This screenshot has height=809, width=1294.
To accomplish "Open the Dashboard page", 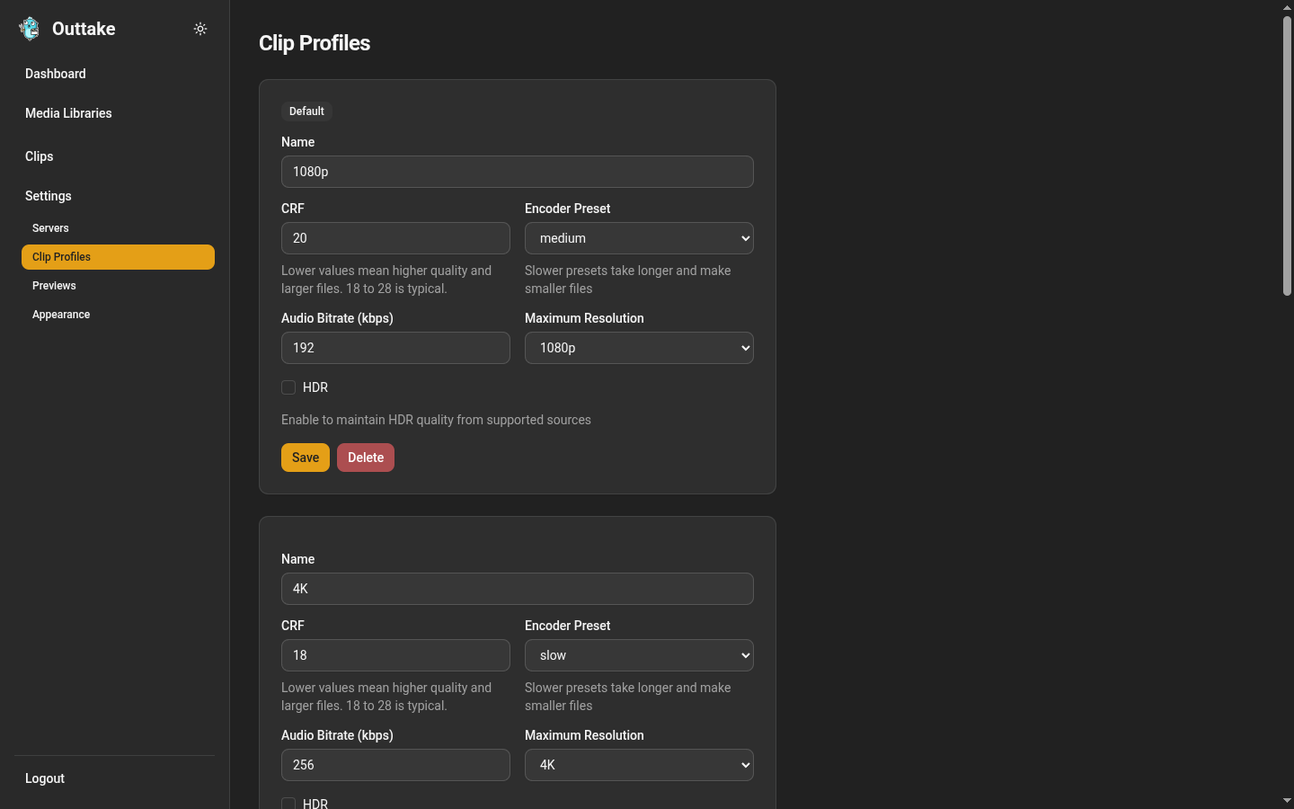I will coord(56,74).
